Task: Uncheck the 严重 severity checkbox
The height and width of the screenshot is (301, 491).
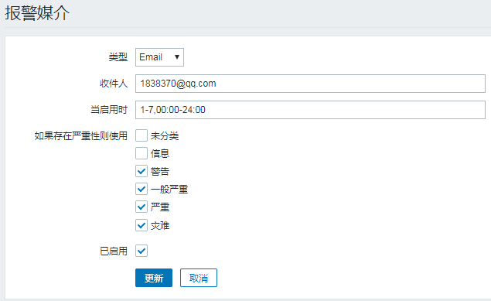Action: click(142, 207)
